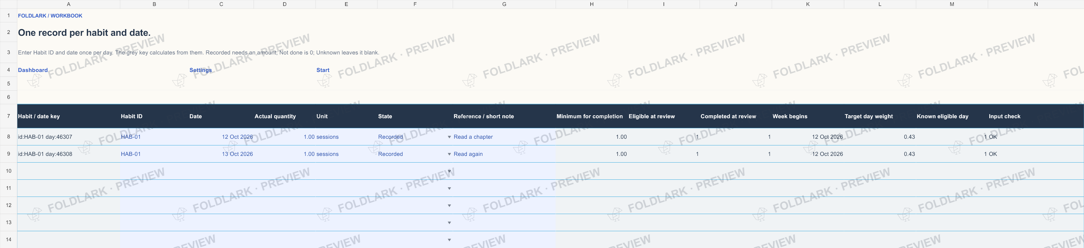Select row 8 header

[9, 137]
